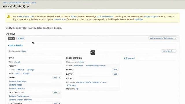185x104 pixels.
Task: Open dropdown arrow beside FILTER CRITERIA add
Action: tap(60, 92)
